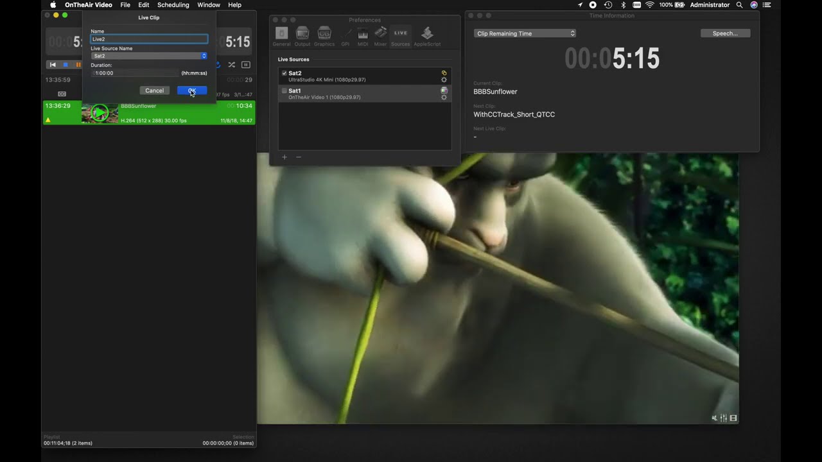Click the screen recording indicator in menu bar
The width and height of the screenshot is (822, 462).
(593, 5)
